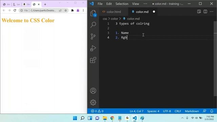Click the text '3 types of colring'
Viewport: 217px width, 122px height.
click(x=132, y=23)
